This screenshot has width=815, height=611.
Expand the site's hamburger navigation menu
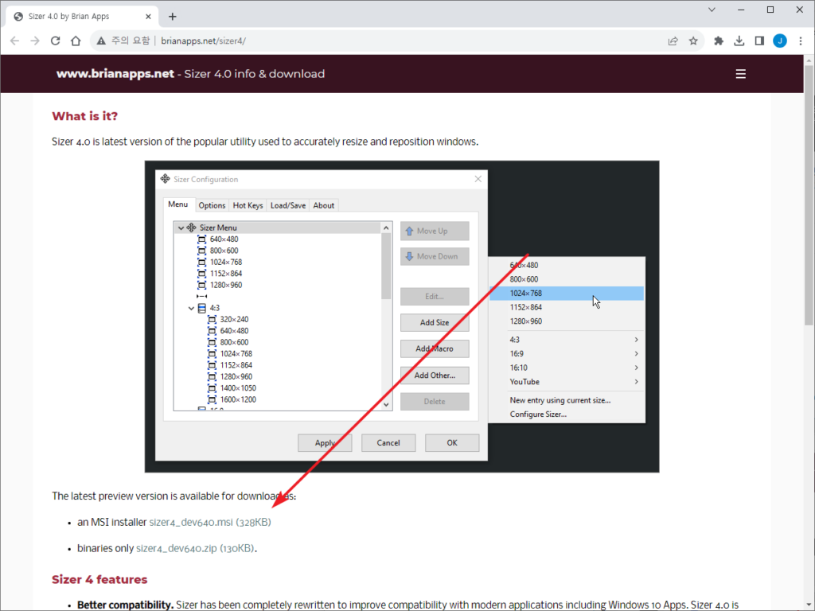[x=740, y=74]
